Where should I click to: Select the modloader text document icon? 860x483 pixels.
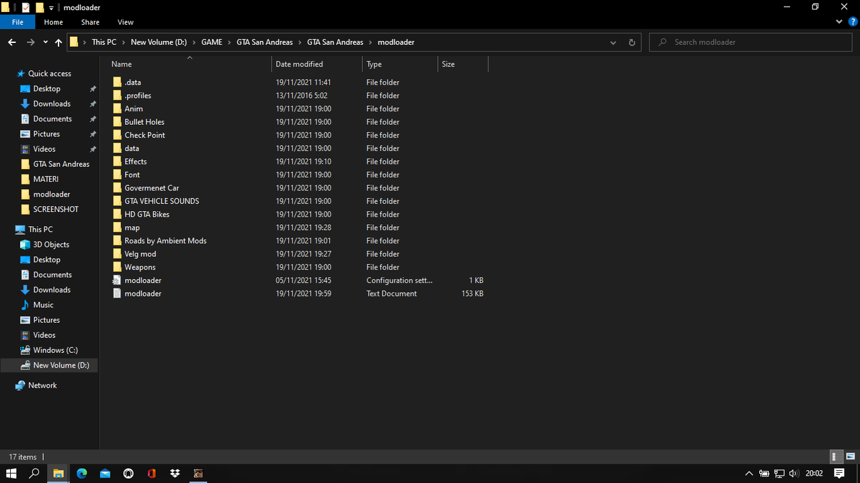117,294
